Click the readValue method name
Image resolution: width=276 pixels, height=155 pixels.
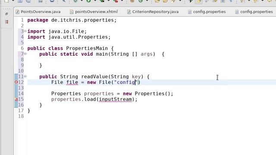point(94,77)
